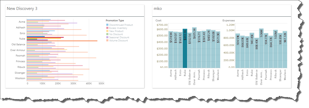Screen dimensions: 309x108
Task: Click the Excess Inventory legend swatch
Action: coord(107,28)
